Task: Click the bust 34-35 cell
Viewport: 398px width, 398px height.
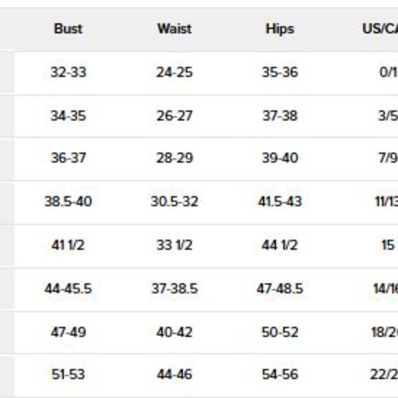Action: coord(68,116)
